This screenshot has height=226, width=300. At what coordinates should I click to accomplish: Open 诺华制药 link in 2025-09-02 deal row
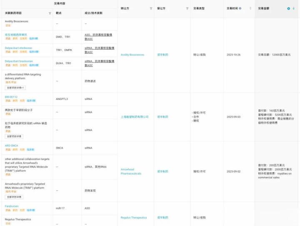162,171
